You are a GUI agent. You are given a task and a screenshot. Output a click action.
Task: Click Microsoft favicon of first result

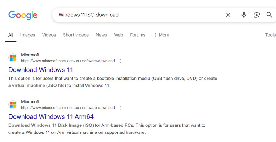click(13, 58)
